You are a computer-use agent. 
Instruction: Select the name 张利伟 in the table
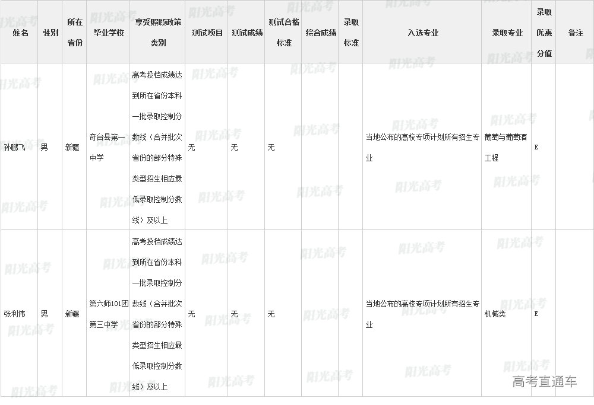15,314
